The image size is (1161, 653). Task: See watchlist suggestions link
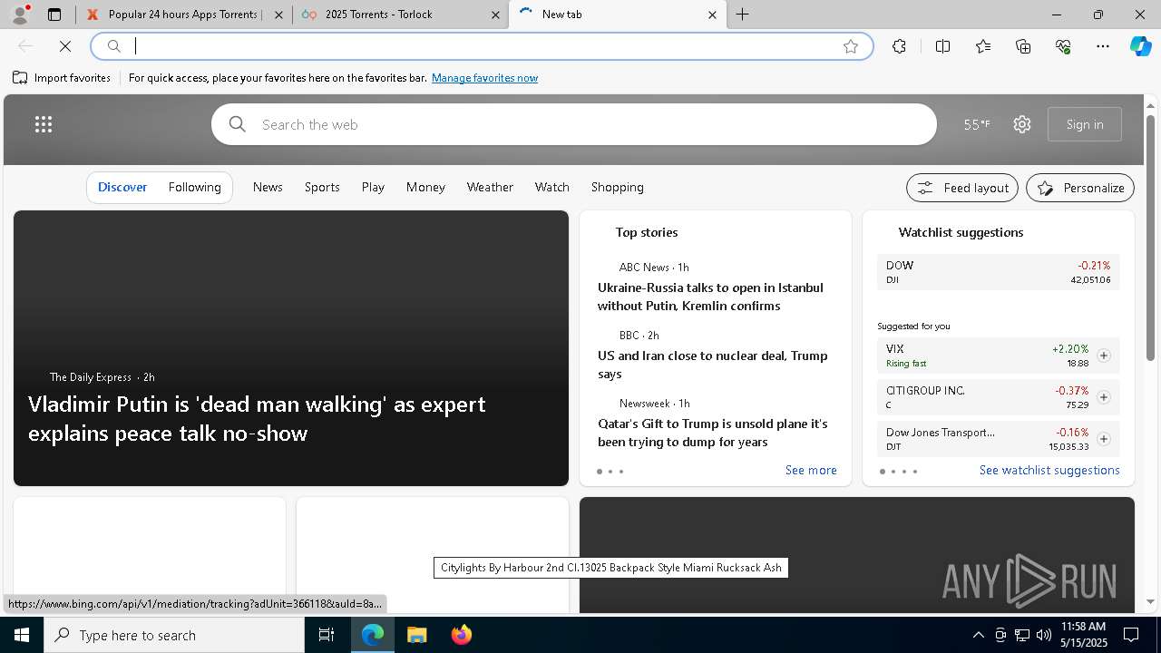point(1049,470)
